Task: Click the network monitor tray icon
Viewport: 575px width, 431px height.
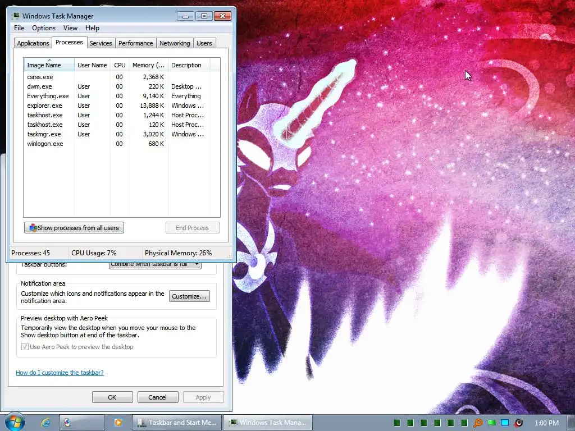Action: (x=505, y=423)
